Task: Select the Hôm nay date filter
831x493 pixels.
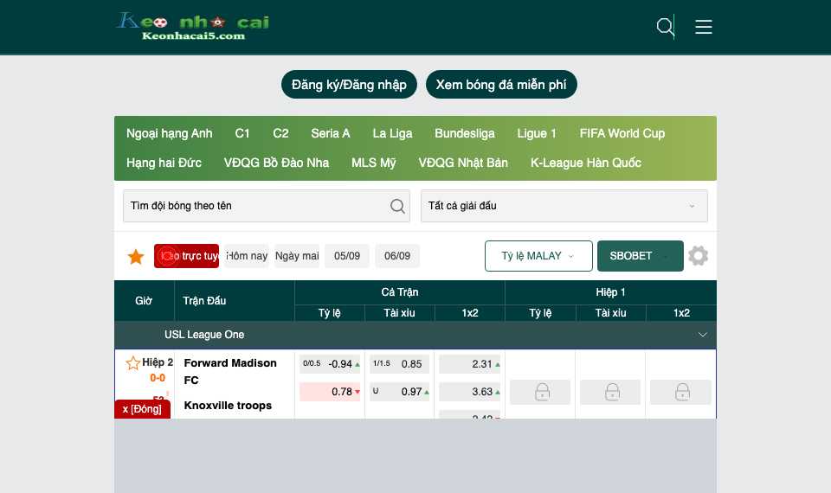Action: (x=247, y=256)
